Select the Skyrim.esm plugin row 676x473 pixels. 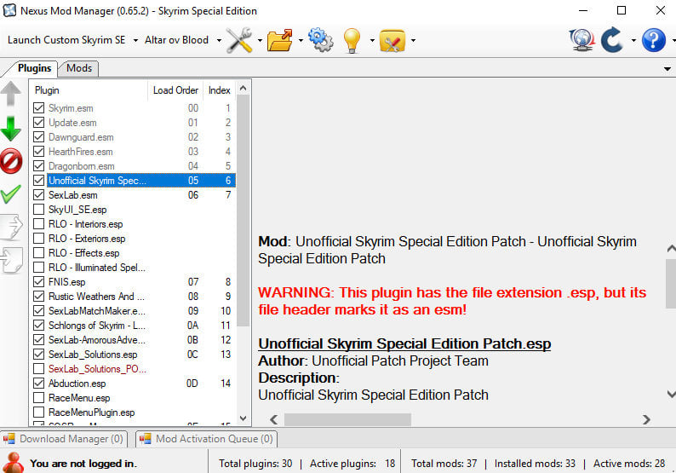pos(133,108)
